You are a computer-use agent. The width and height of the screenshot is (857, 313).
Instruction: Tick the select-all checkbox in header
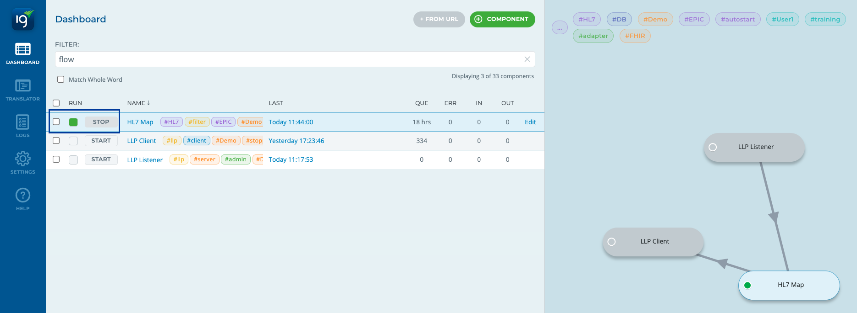click(56, 103)
